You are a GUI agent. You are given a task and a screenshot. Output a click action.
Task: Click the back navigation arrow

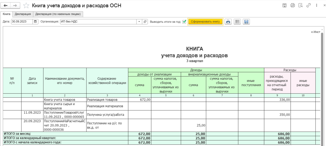click(x=6, y=6)
